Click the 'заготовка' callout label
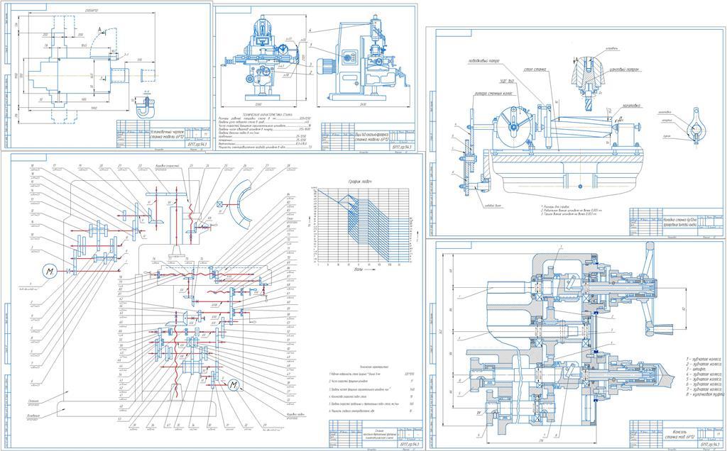The height and width of the screenshot is (451, 727). point(631,106)
